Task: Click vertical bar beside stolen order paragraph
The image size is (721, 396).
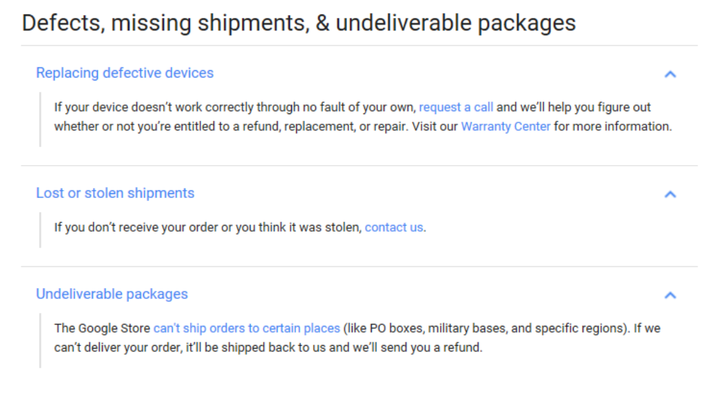Action: pos(41,230)
